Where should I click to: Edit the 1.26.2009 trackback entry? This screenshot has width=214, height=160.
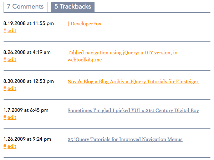pos(12,146)
